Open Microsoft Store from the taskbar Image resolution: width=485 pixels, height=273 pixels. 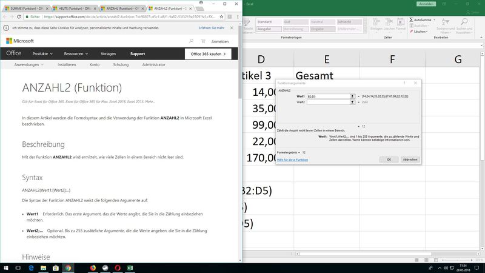(x=56, y=268)
